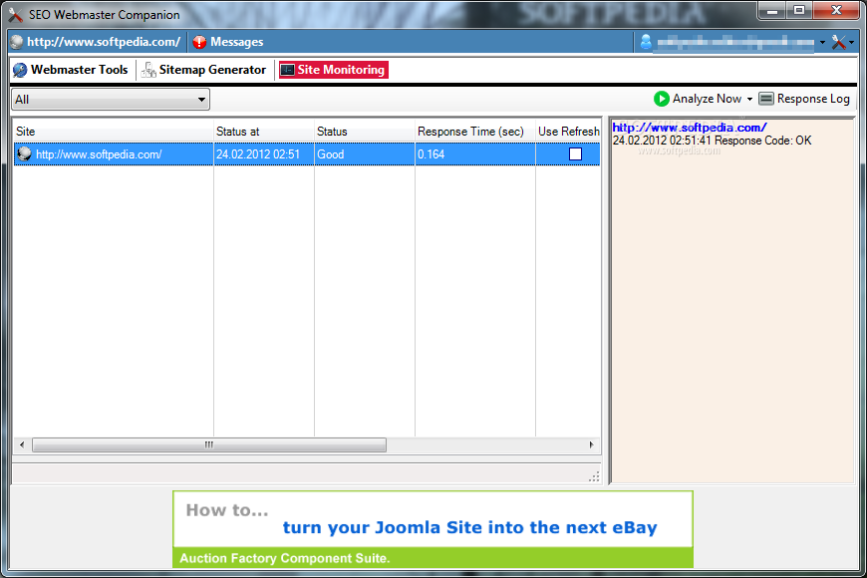867x578 pixels.
Task: Select the Site Monitoring tab
Action: (334, 70)
